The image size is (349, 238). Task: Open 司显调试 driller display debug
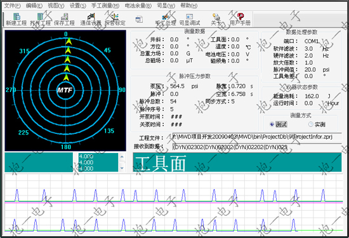tap(190, 19)
